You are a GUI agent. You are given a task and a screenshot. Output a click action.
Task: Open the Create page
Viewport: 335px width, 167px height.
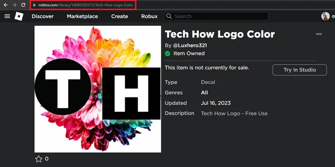tap(119, 16)
